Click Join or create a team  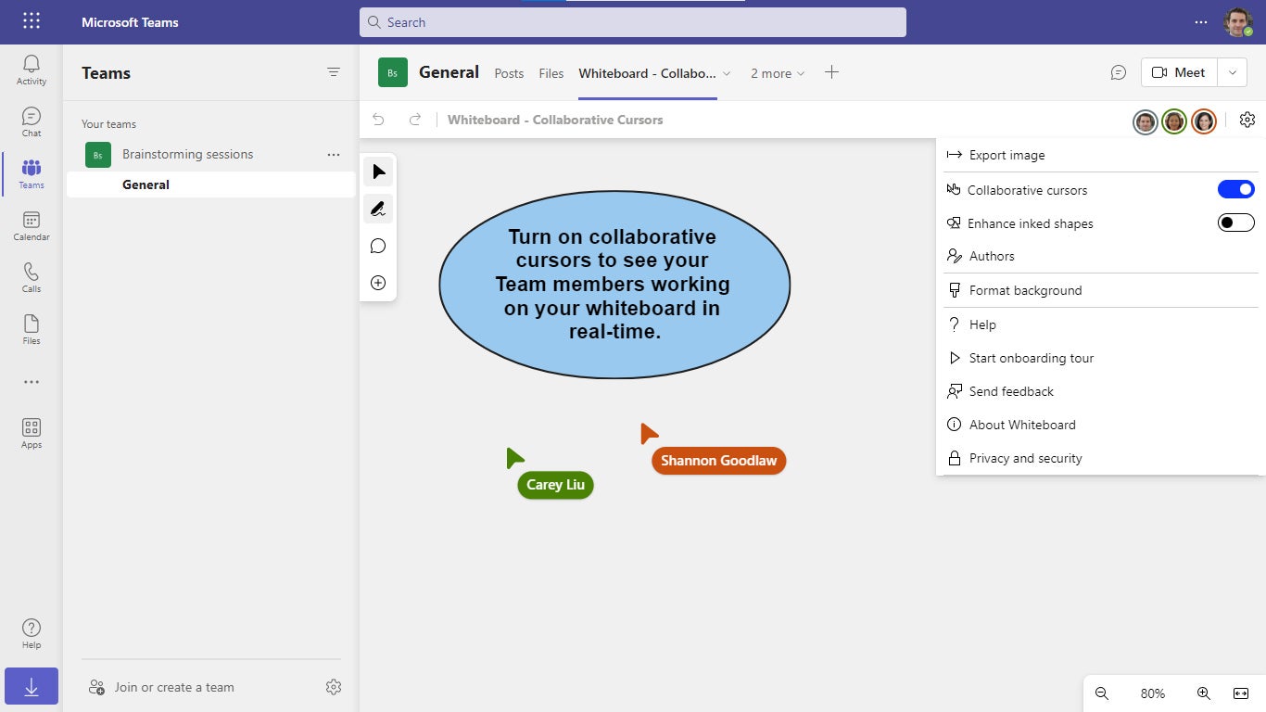coord(160,687)
